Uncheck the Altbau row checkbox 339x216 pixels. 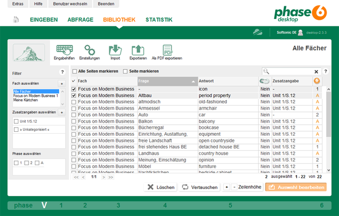point(74,95)
